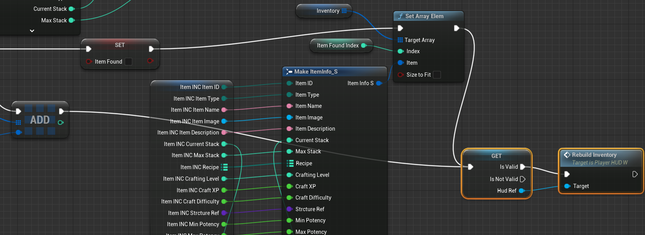This screenshot has height=235, width=645.
Task: Click the SET node title
Action: click(120, 45)
